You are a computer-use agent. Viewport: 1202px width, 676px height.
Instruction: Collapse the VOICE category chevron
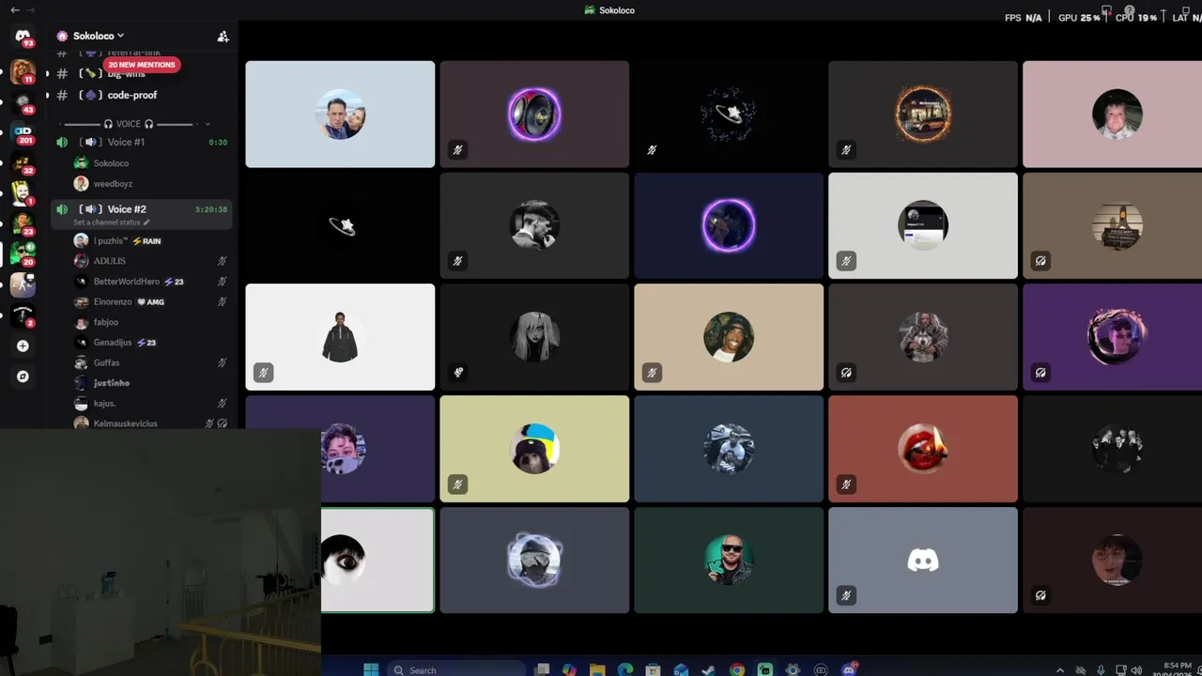[x=207, y=124]
